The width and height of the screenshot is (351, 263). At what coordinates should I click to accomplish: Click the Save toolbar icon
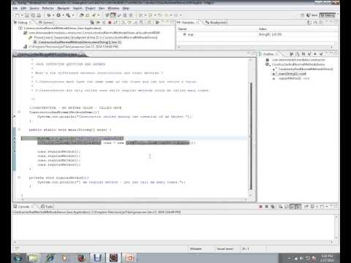[x=27, y=15]
